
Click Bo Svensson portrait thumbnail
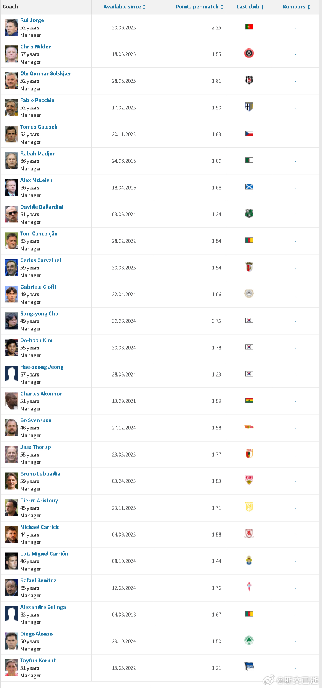11,428
